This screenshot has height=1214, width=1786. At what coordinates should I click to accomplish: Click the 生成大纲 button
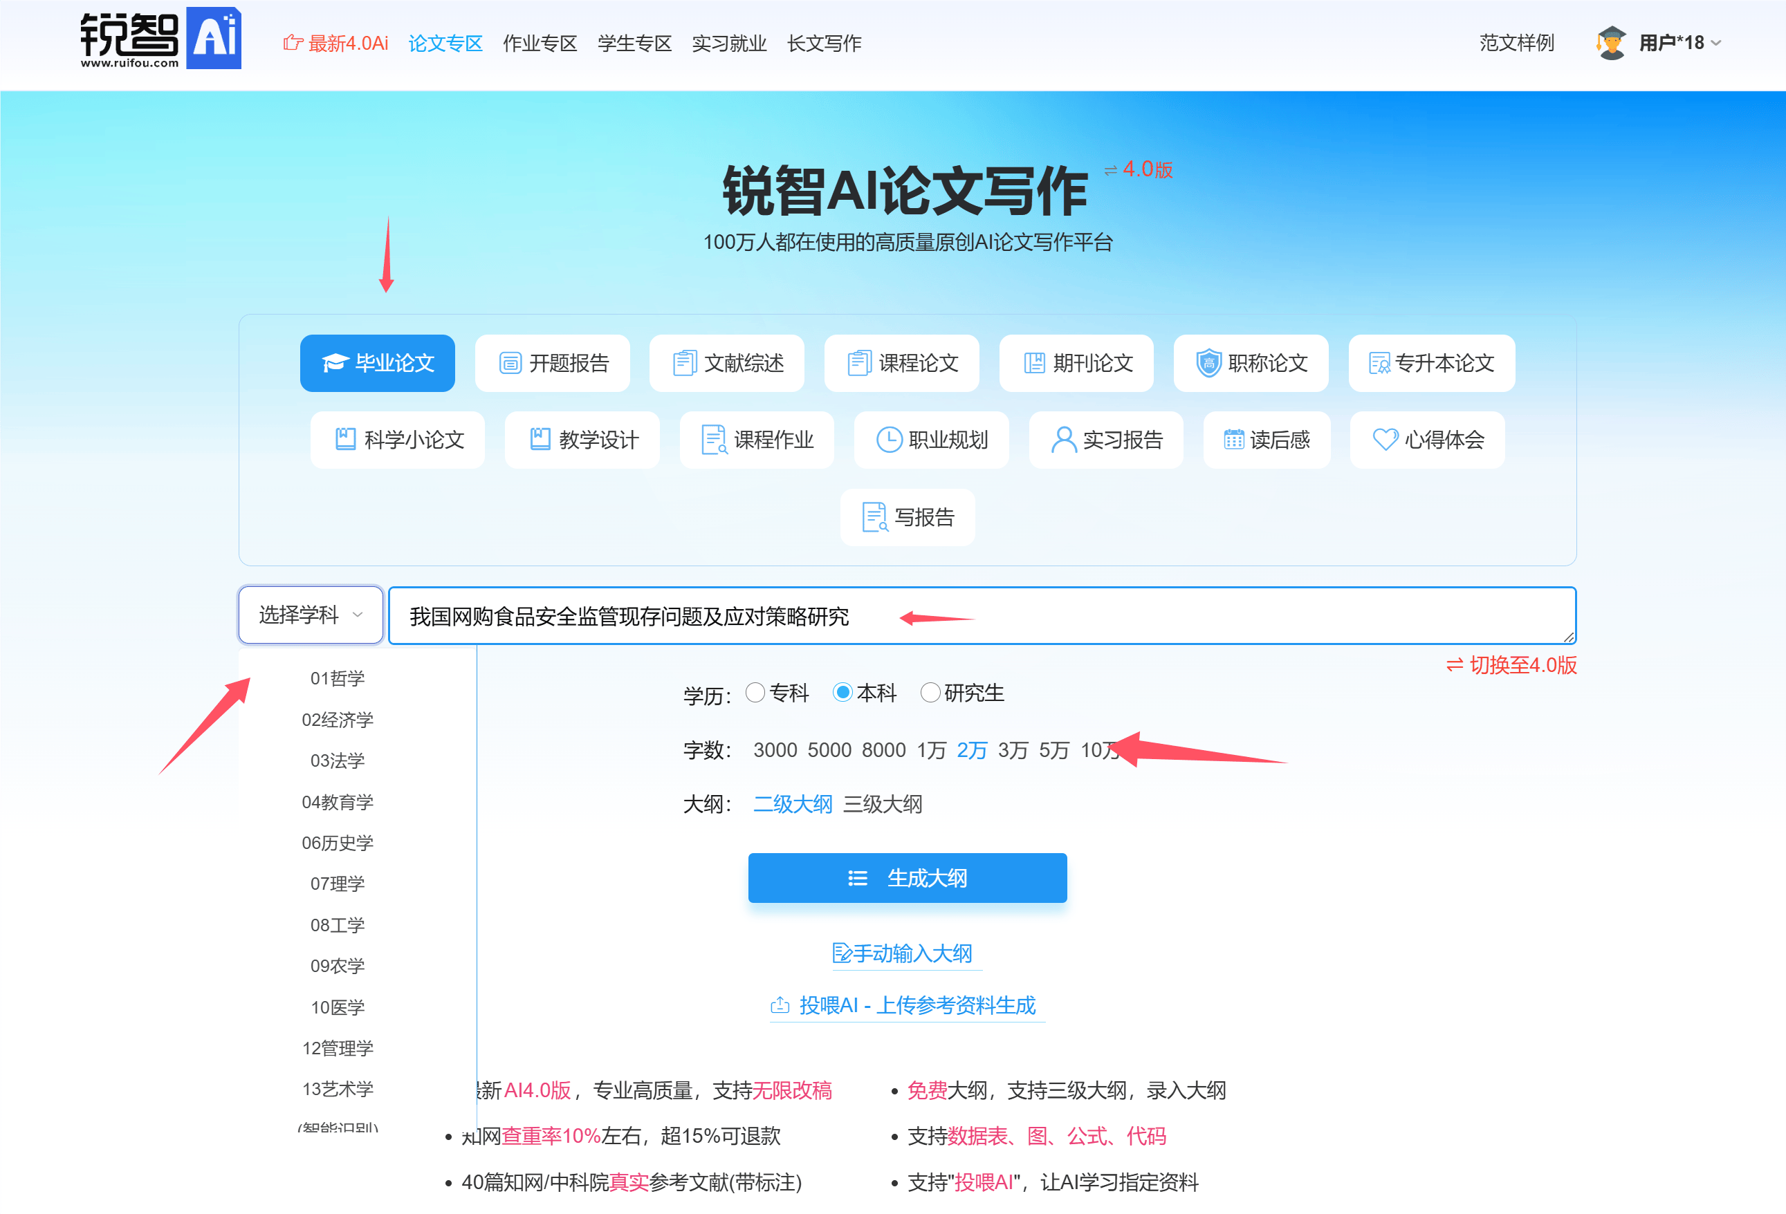(908, 878)
